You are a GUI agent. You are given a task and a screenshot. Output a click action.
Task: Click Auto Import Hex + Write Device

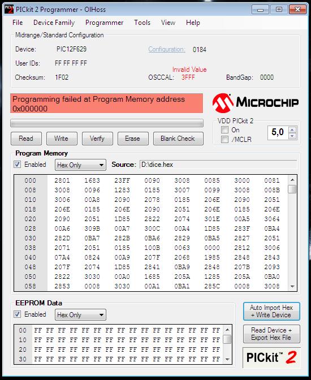click(x=271, y=312)
